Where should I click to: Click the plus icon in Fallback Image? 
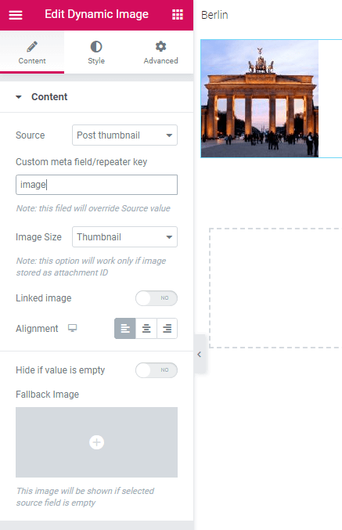(x=97, y=442)
